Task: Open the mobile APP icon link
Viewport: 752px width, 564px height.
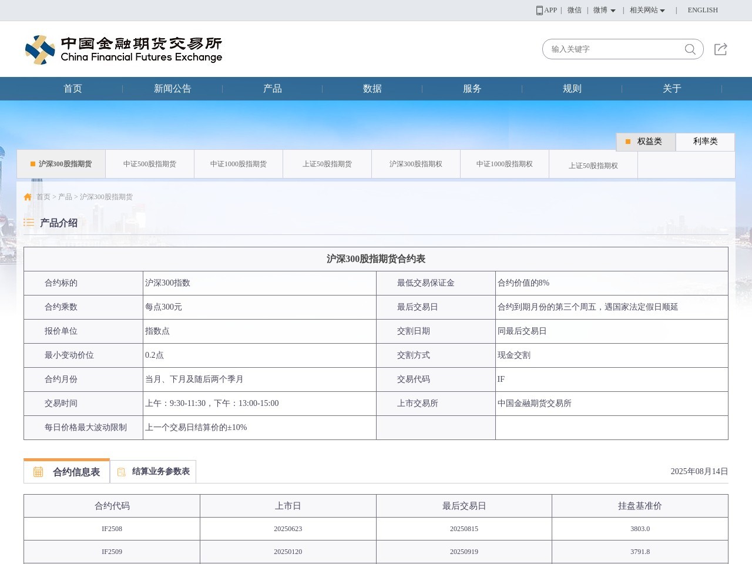Action: [x=539, y=10]
